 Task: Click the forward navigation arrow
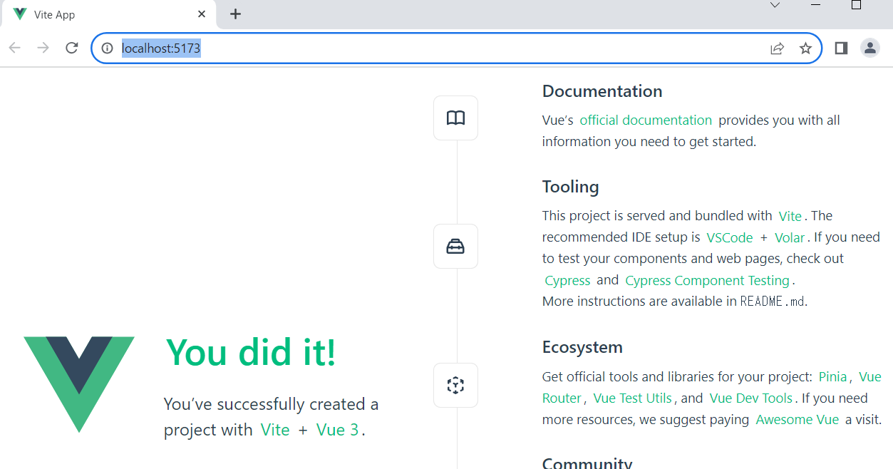[x=43, y=48]
